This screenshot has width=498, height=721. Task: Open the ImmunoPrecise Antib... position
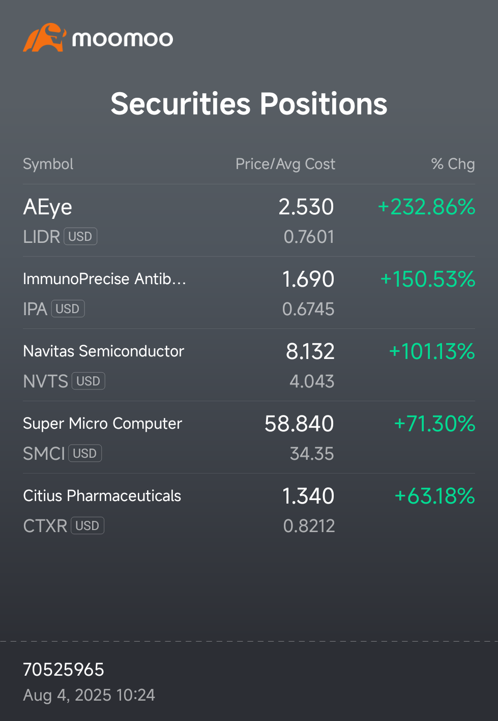coord(249,293)
